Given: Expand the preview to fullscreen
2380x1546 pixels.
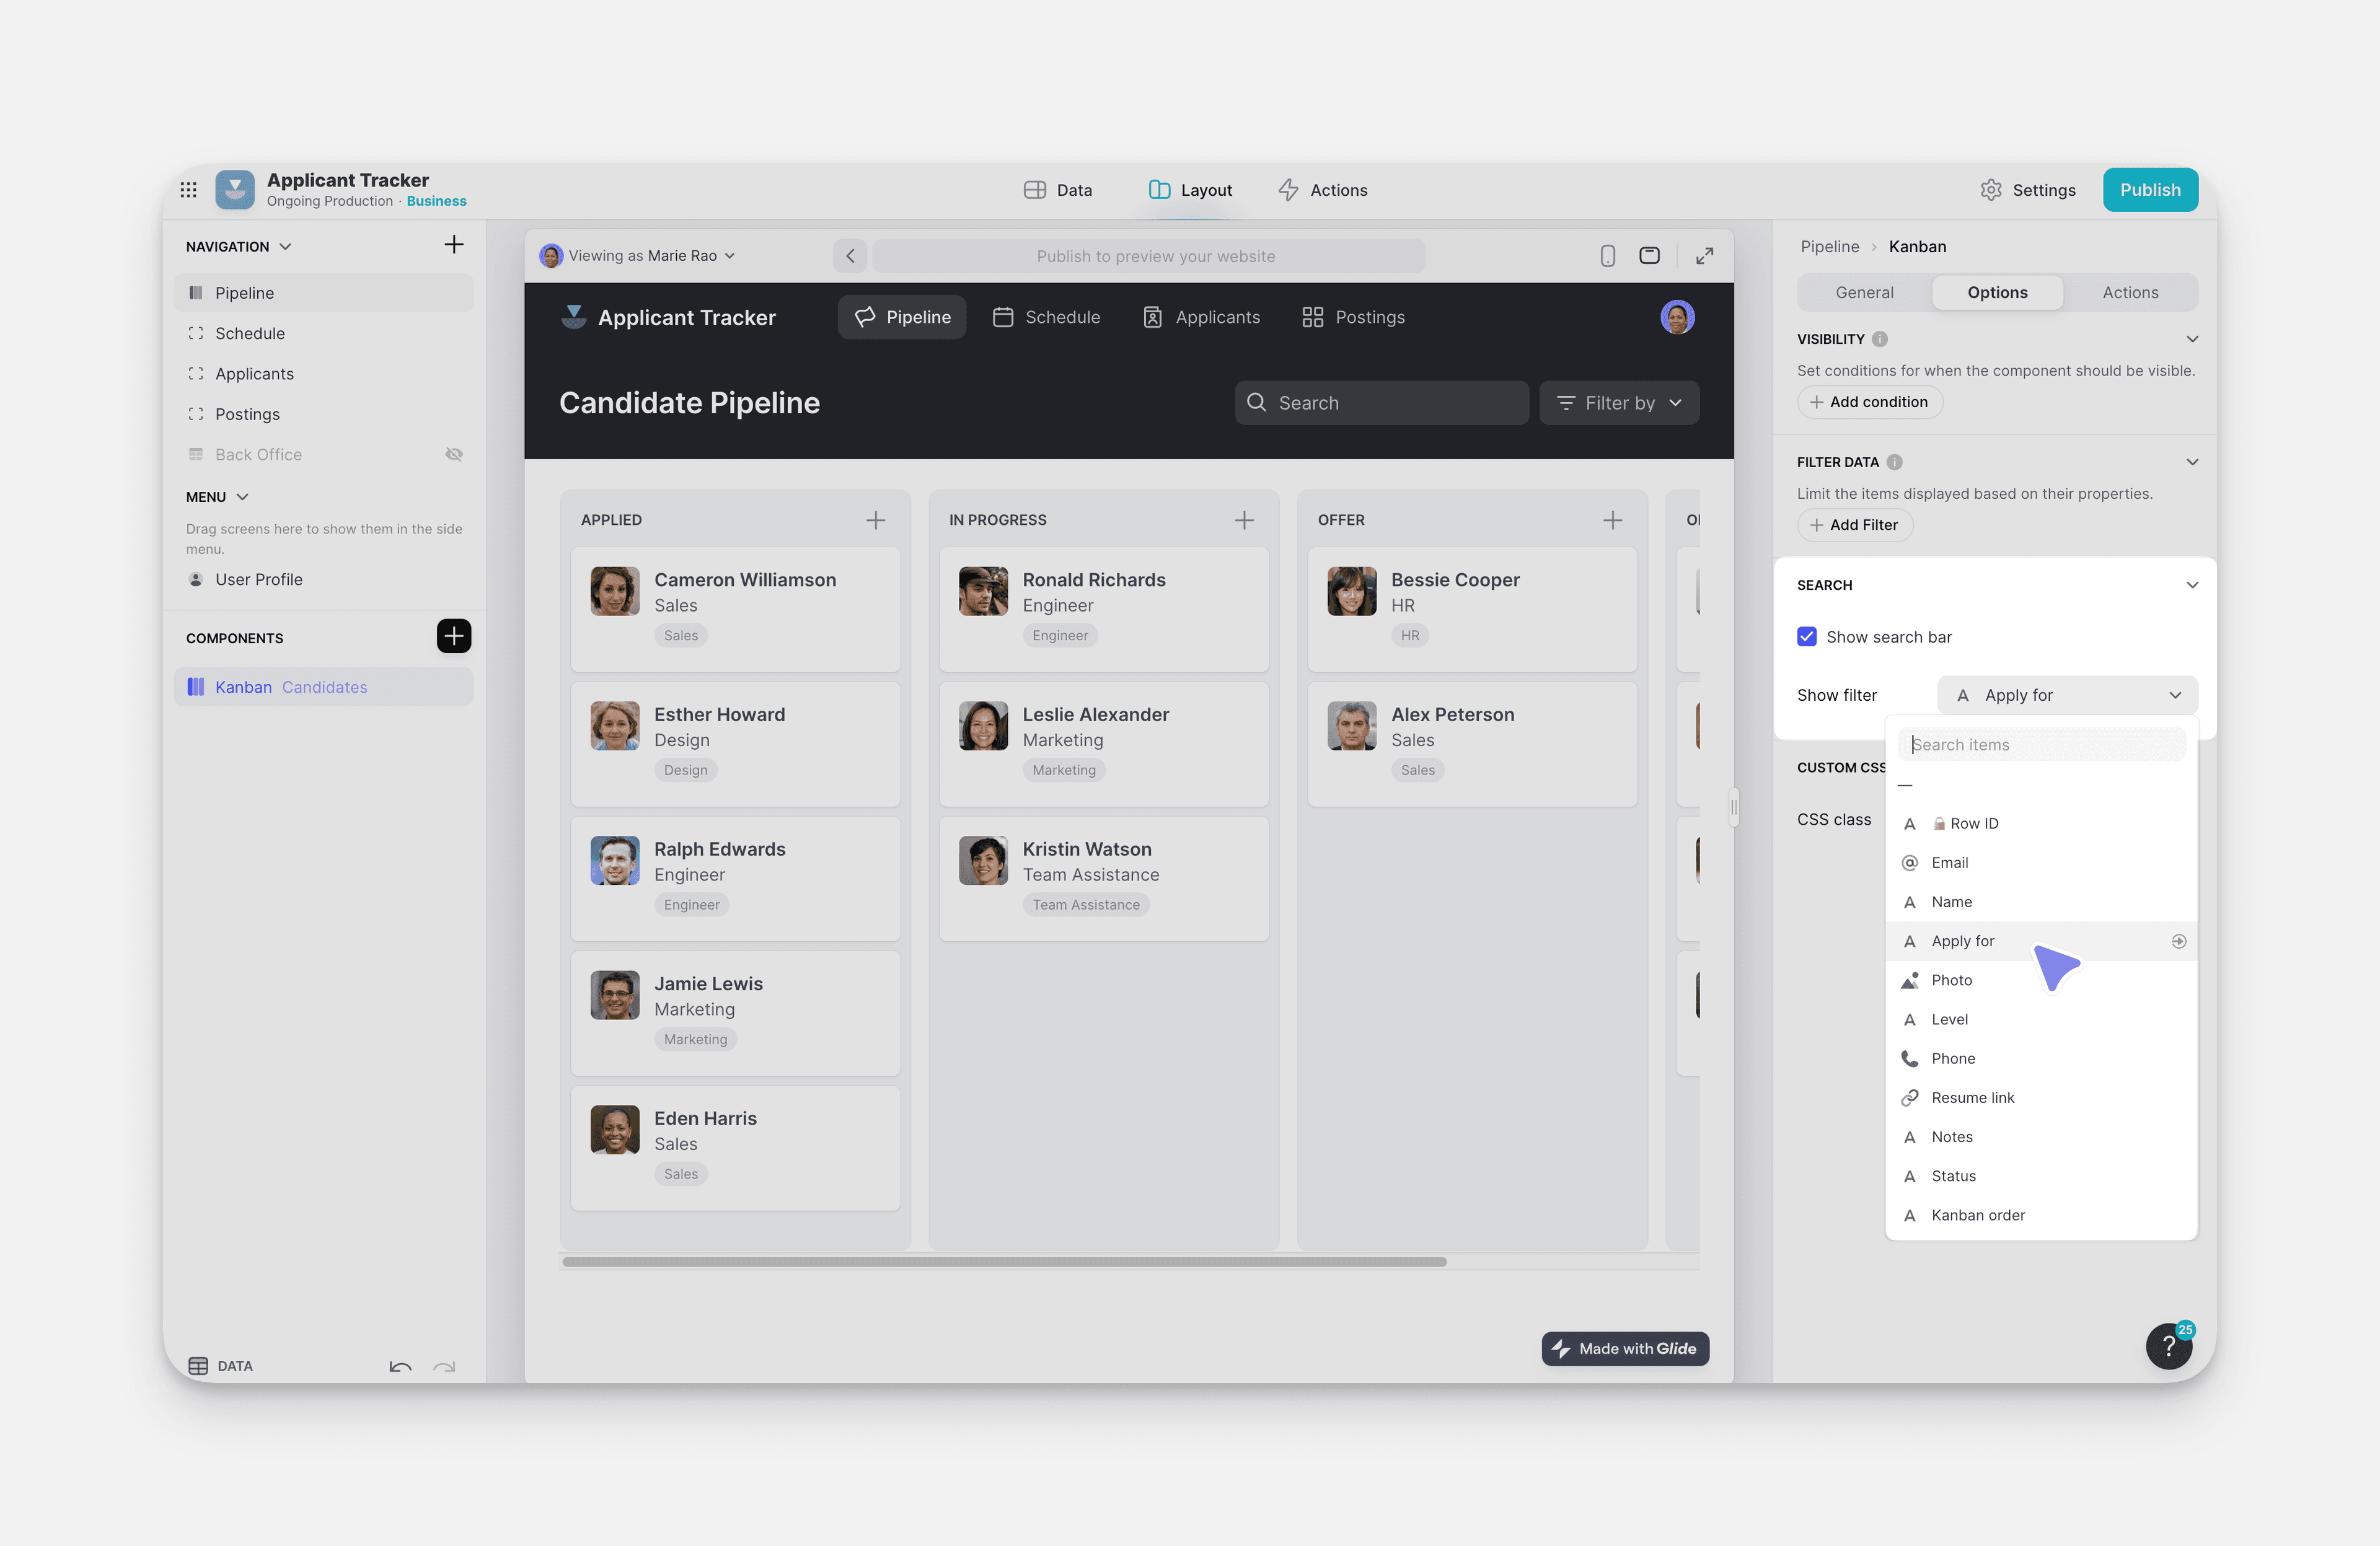Looking at the screenshot, I should click(x=1704, y=256).
